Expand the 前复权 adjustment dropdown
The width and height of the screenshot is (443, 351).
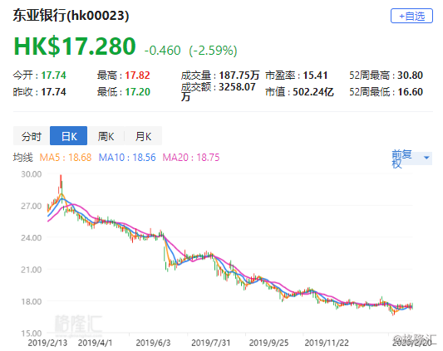(x=411, y=158)
